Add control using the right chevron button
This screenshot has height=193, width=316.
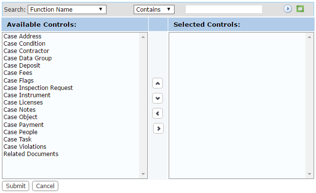pos(158,128)
